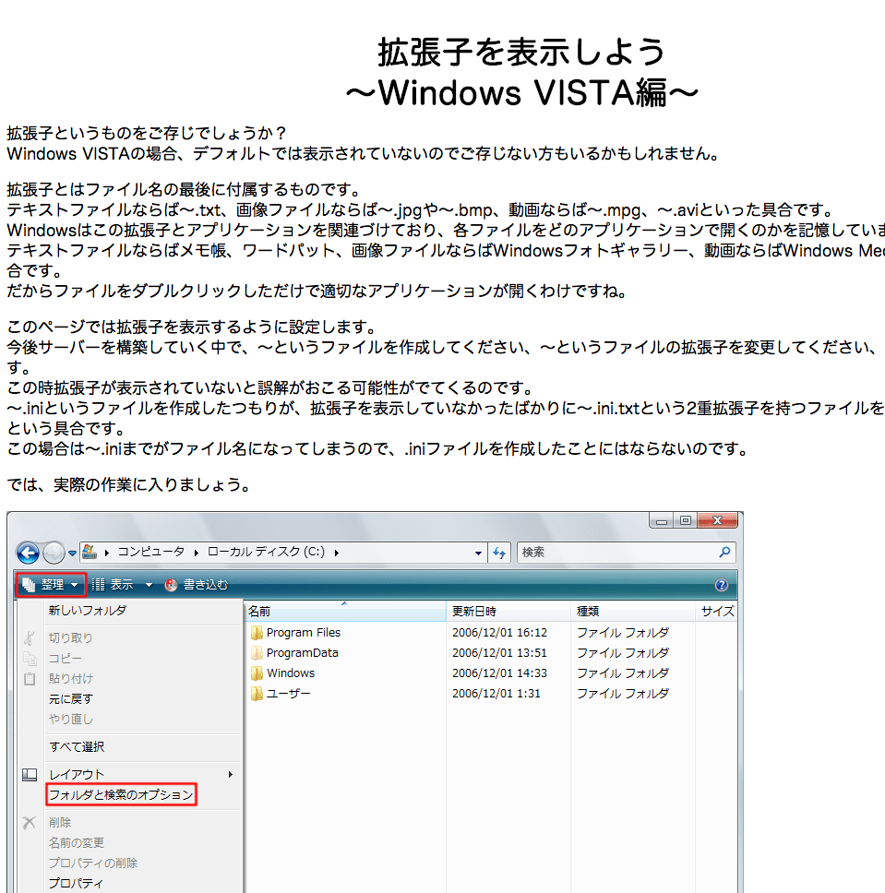The width and height of the screenshot is (885, 893).
Task: Expand arrow after ローカル ディスク (C:) breadcrumb
Action: (337, 553)
